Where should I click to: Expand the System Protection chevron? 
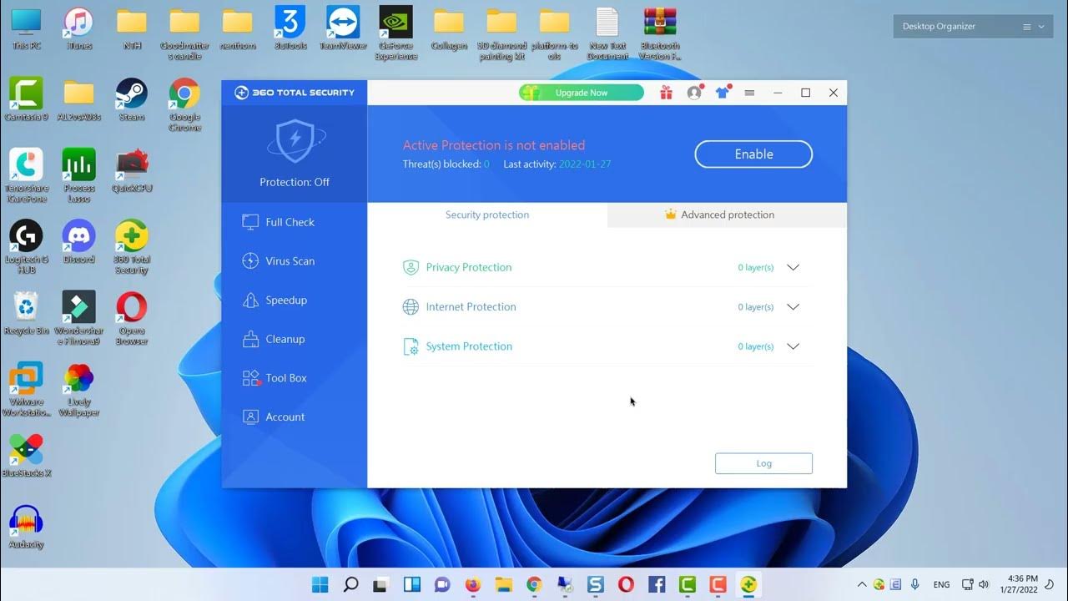(x=793, y=346)
